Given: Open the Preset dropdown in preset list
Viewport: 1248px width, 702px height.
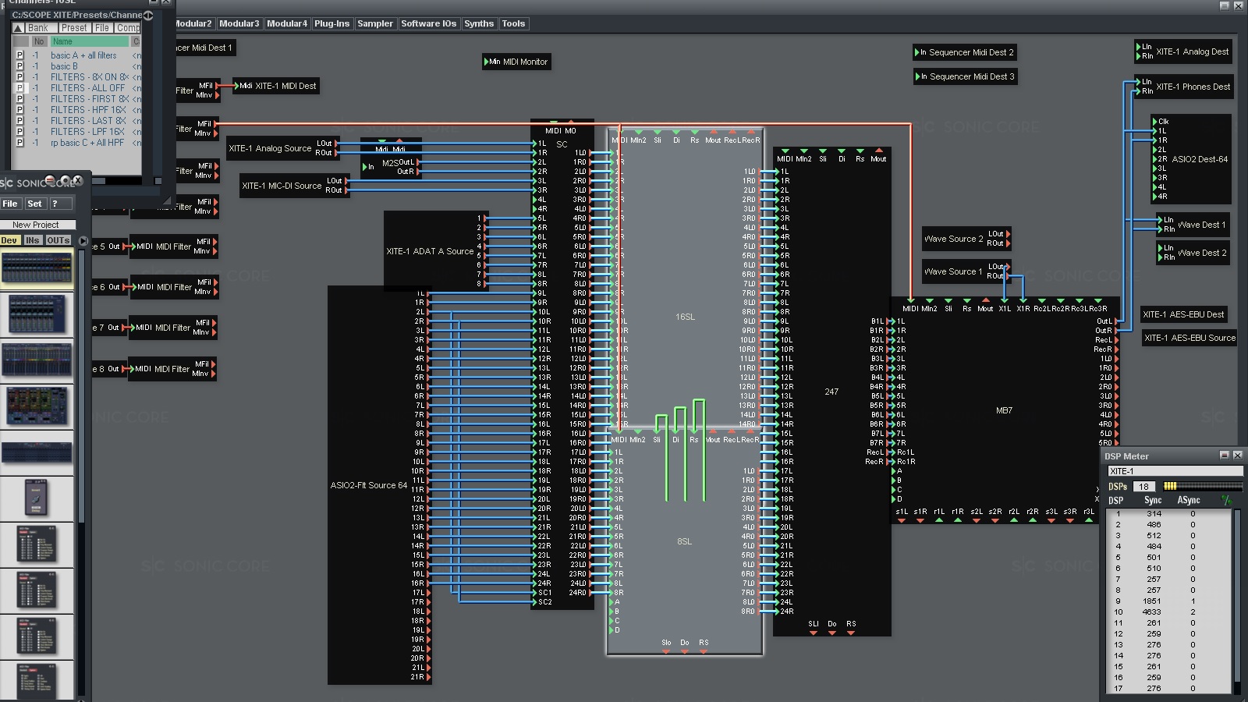Looking at the screenshot, I should tap(74, 28).
